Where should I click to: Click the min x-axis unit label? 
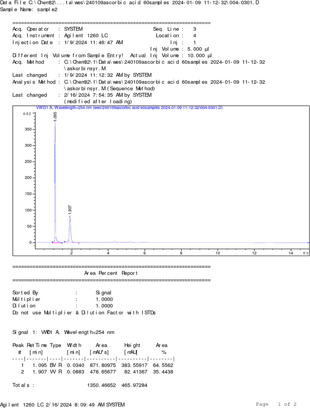click(306, 253)
